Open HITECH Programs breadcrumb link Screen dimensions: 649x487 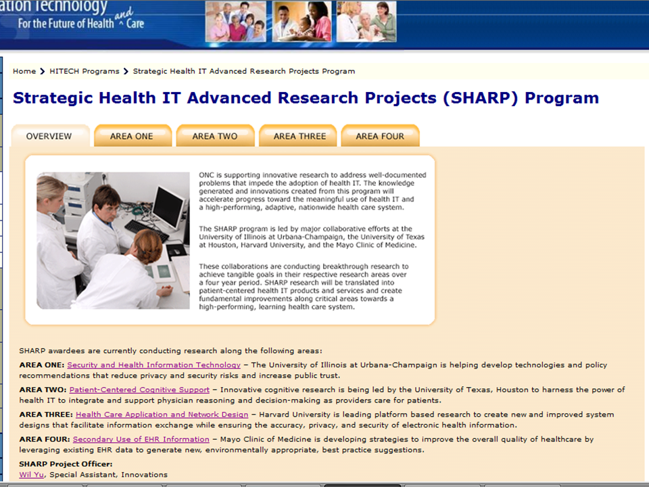pyautogui.click(x=85, y=71)
